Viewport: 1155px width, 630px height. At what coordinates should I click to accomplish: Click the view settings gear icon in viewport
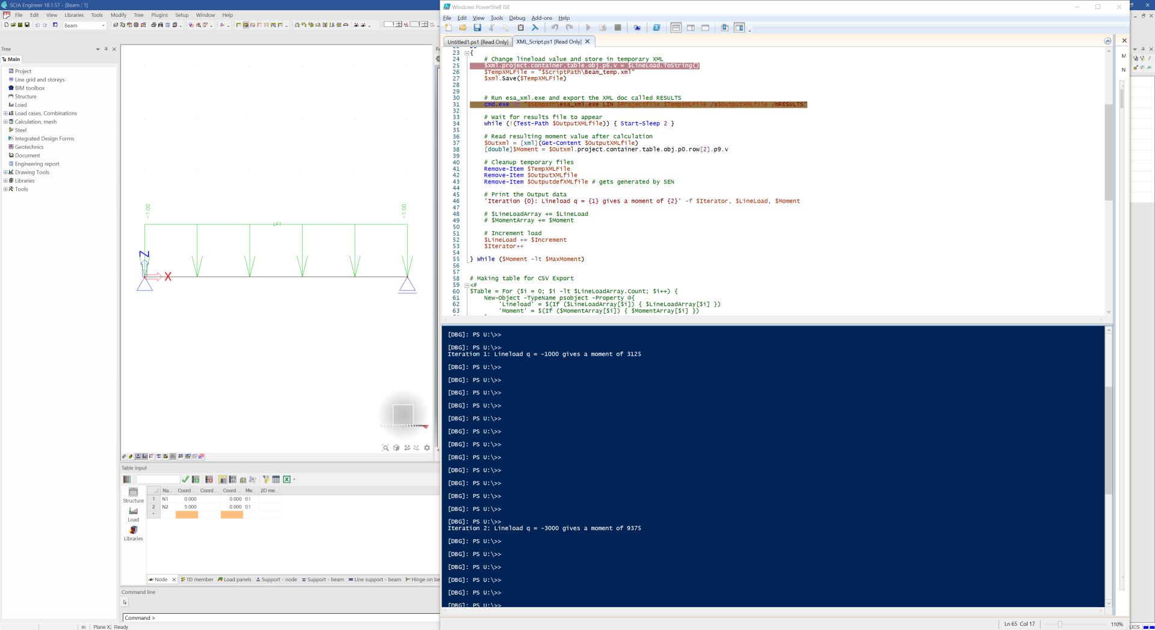click(427, 448)
